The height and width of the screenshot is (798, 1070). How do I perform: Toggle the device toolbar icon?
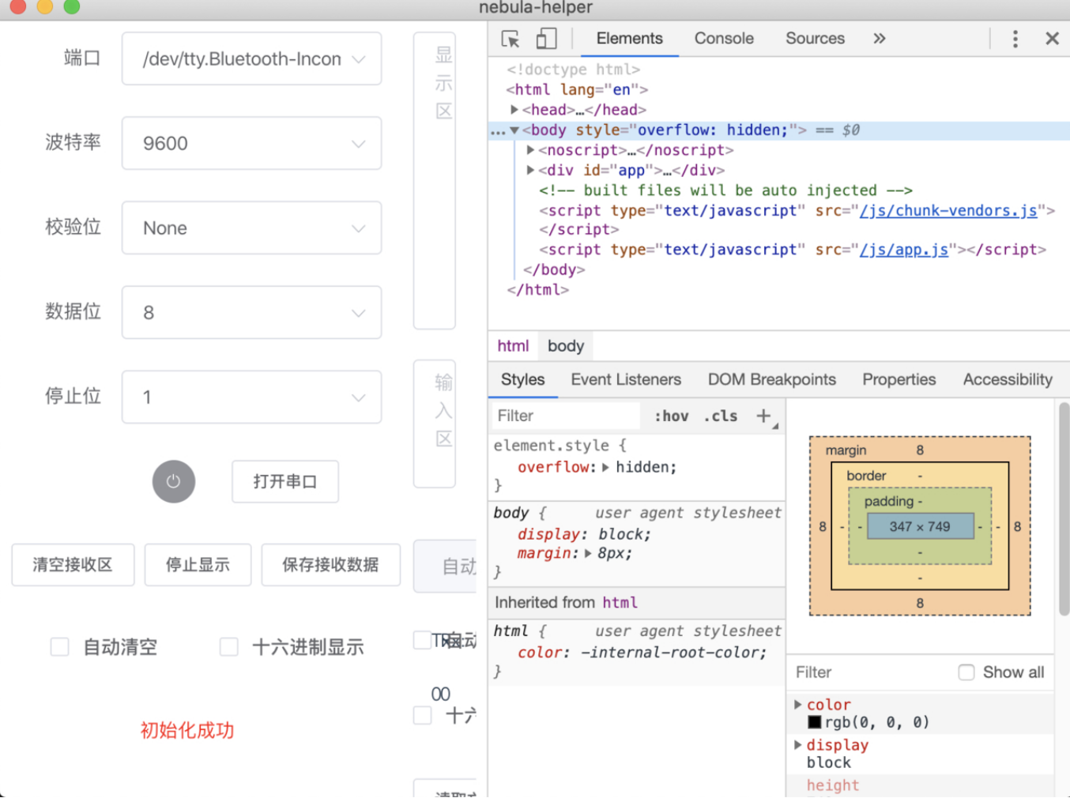point(546,39)
